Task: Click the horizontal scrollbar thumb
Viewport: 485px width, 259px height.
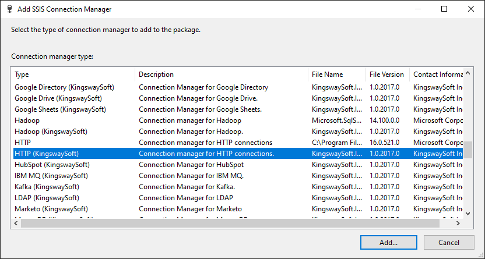Action: [230, 223]
